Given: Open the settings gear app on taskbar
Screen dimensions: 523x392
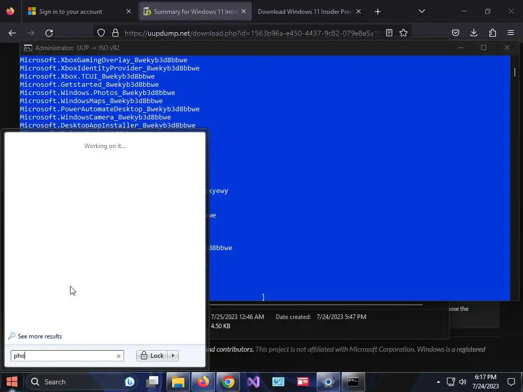Looking at the screenshot, I should click(x=328, y=382).
